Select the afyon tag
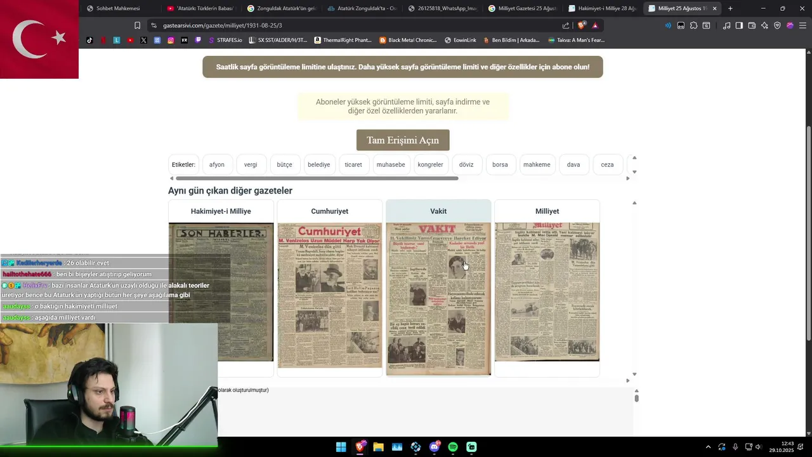The height and width of the screenshot is (457, 812). pos(217,164)
